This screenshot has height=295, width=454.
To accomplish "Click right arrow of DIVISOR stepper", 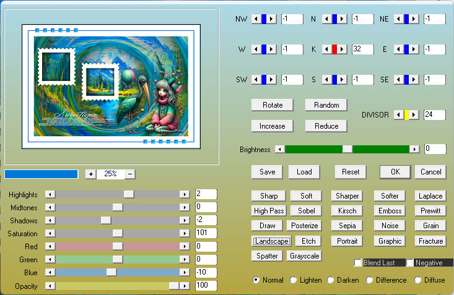I will (414, 115).
